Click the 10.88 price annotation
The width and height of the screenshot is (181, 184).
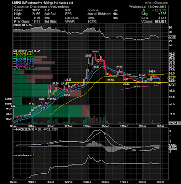[41, 99]
